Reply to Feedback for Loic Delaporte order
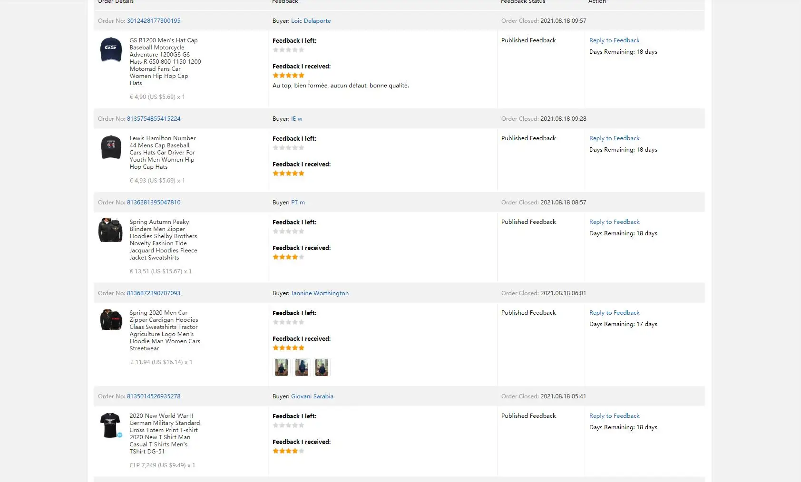 coord(614,40)
